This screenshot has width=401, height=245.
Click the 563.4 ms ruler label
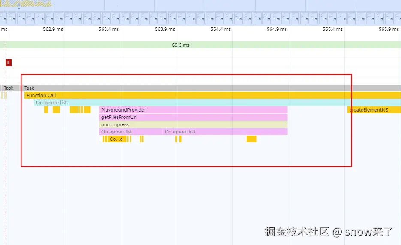tap(109, 29)
